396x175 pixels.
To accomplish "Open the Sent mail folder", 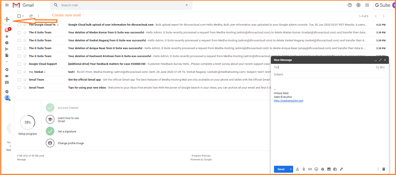I will pos(7,49).
